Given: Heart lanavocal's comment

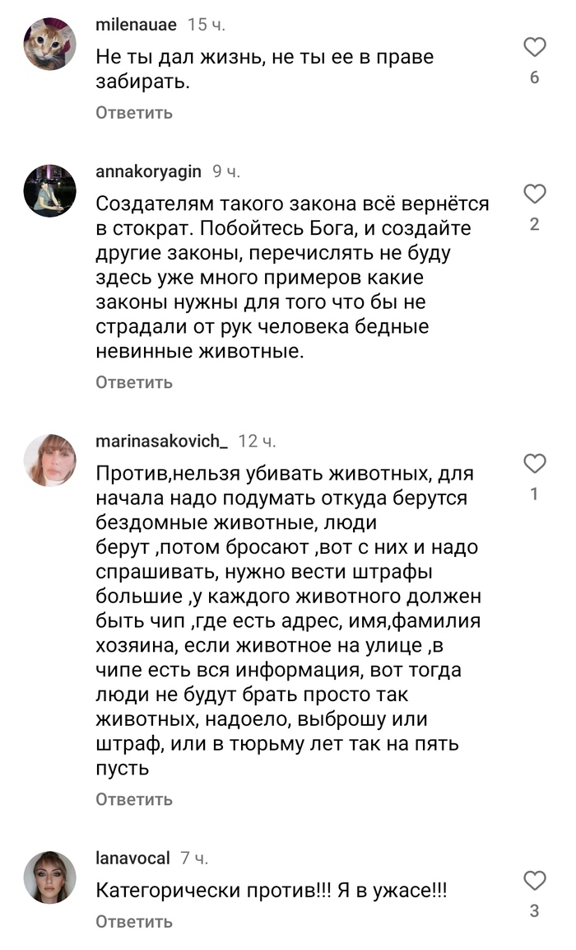Looking at the screenshot, I should coord(535,881).
